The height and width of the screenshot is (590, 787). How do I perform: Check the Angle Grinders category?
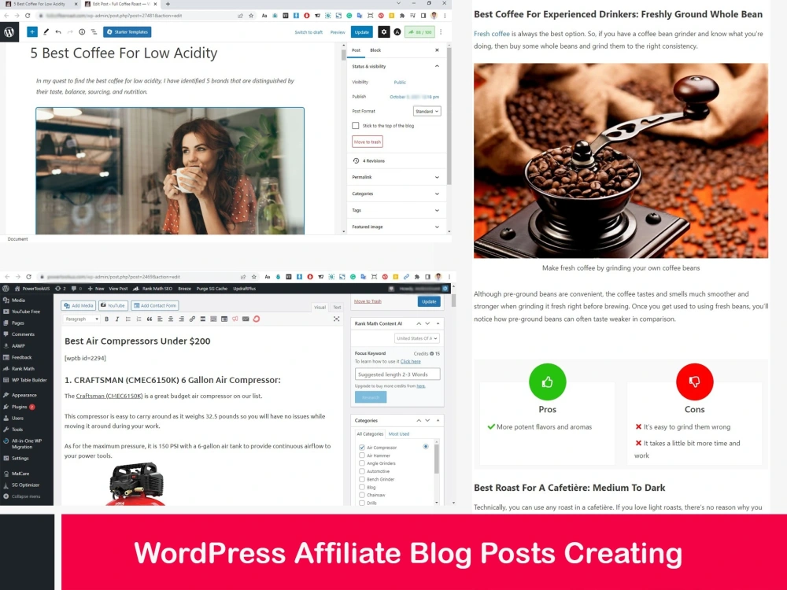tap(362, 463)
